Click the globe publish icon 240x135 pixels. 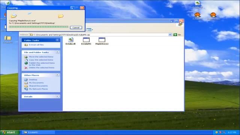[26, 63]
